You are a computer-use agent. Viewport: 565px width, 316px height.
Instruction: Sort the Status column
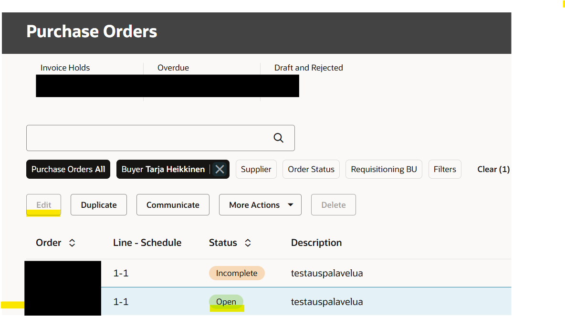coord(248,242)
